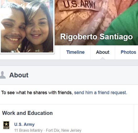Click the U.S. Army logo icon
The width and height of the screenshot is (138, 133).
tap(6, 125)
